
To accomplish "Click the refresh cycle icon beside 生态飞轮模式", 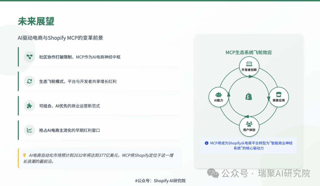I will coord(29,81).
